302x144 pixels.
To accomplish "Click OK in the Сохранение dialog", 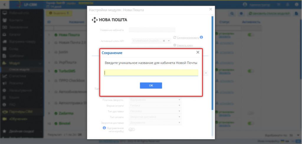I will point(151,86).
